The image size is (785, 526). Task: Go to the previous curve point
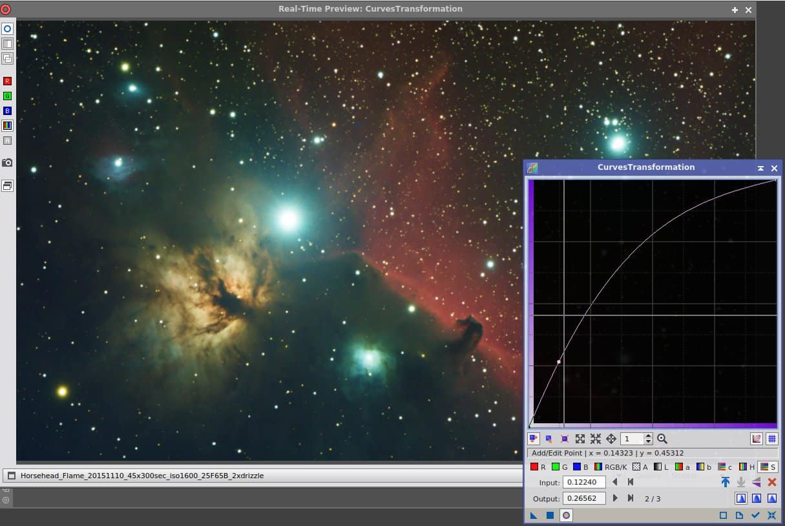615,482
